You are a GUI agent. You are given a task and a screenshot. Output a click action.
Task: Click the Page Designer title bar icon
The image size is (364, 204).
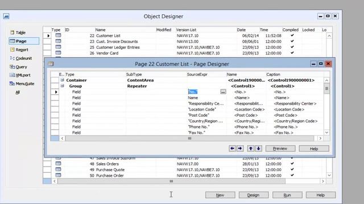click(x=51, y=64)
